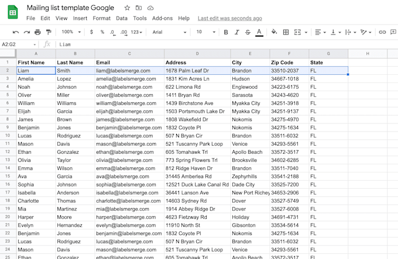The image size is (398, 259).
Task: Open the Format menu
Action: pyautogui.click(x=101, y=18)
